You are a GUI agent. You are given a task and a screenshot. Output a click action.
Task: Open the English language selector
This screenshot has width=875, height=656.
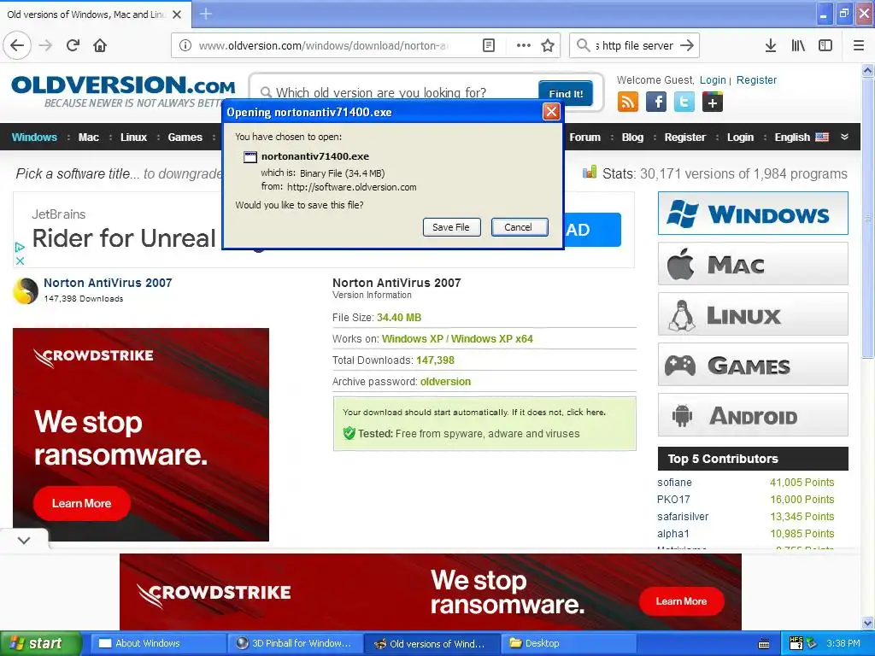[802, 138]
